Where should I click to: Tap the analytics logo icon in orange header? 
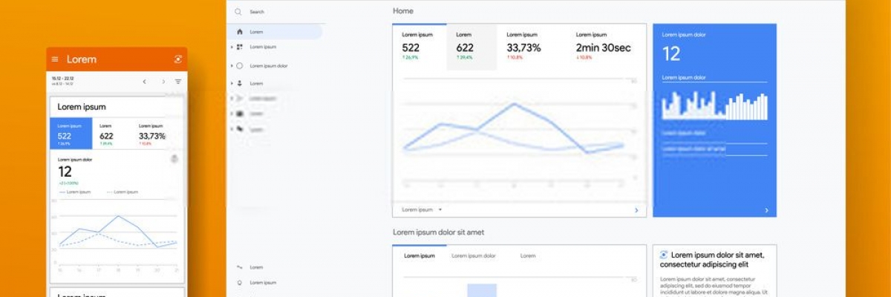point(178,59)
